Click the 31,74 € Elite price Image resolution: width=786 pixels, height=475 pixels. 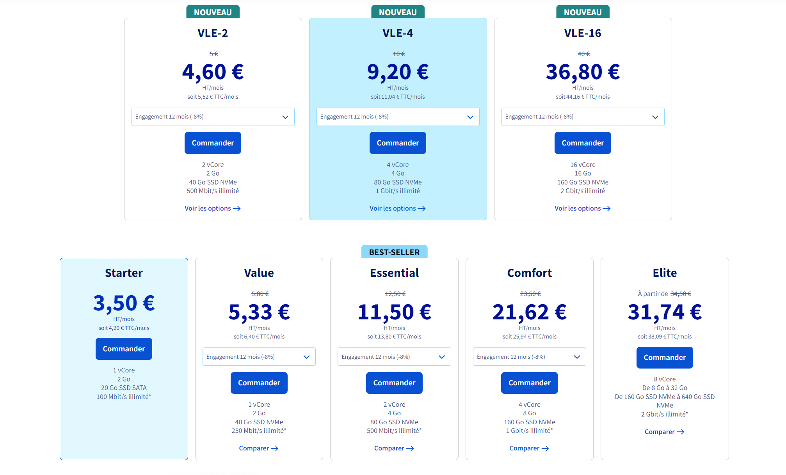point(665,312)
